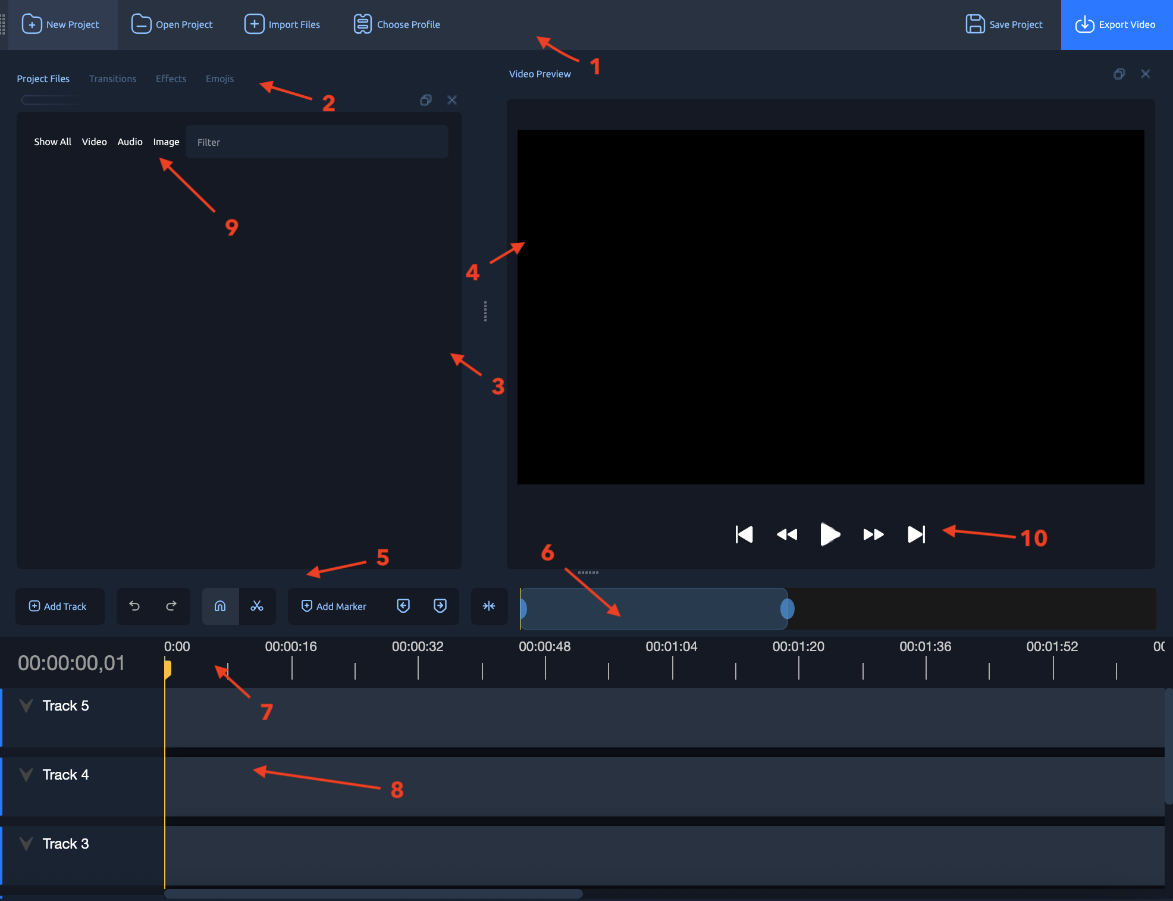1173x901 pixels.
Task: Jump to end of video
Action: pos(916,534)
